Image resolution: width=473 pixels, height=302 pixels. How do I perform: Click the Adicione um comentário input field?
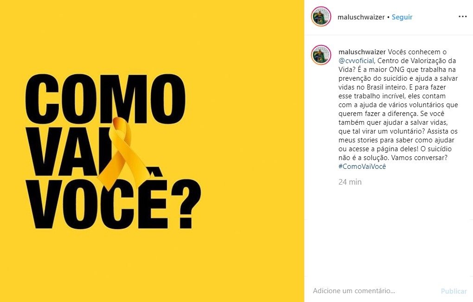374,291
